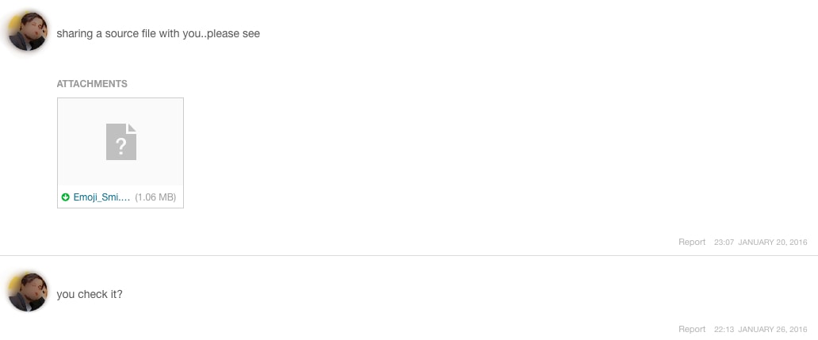818x340 pixels.
Task: Open the avatar next to 'you check it?'
Action: pos(29,292)
